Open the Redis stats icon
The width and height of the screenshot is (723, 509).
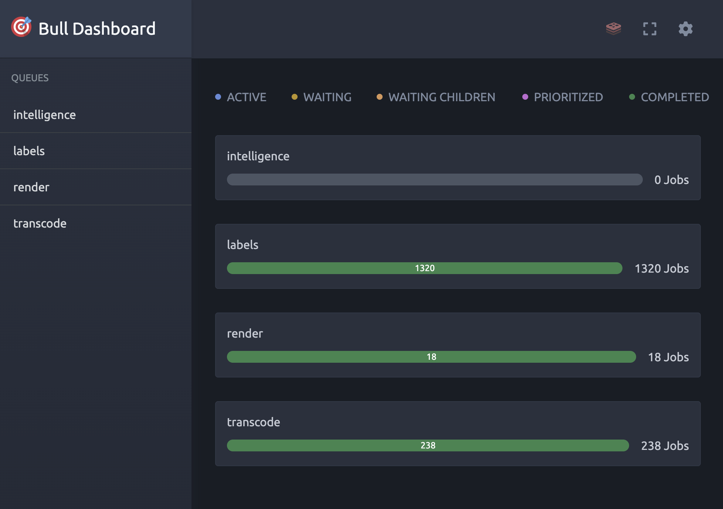[x=613, y=28]
